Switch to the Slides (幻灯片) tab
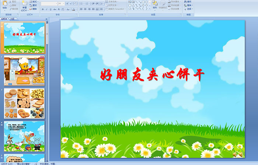258x165 pixels. [4, 19]
